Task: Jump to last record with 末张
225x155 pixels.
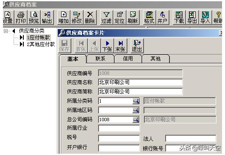Action: (121, 46)
